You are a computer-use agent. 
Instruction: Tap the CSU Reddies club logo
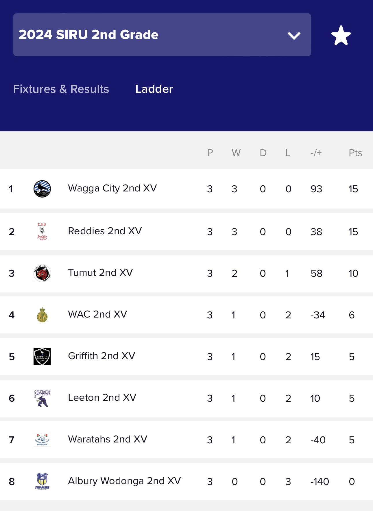[42, 232]
